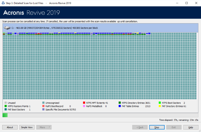This screenshot has width=201, height=132.
Task: Select the NTFS Boot Sectors bright green swatch
Action: (x=160, y=103)
